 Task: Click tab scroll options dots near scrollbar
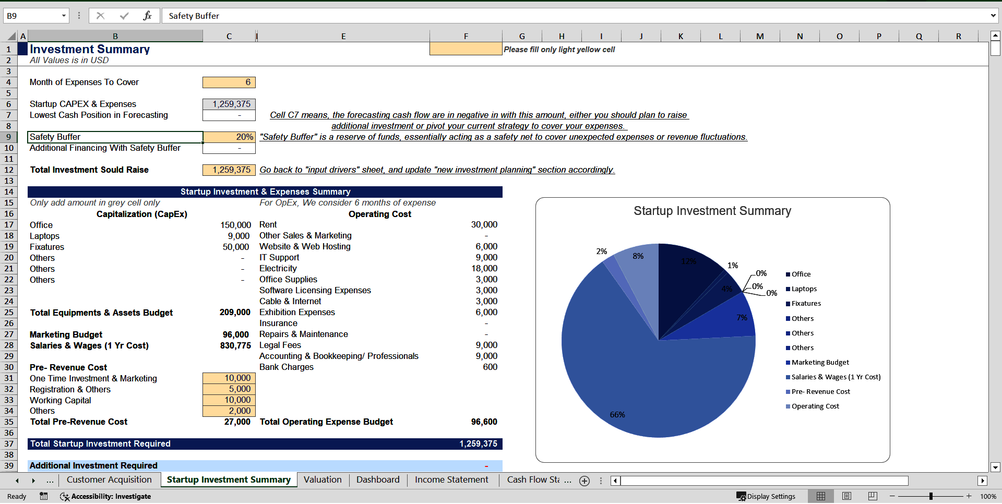pos(600,481)
